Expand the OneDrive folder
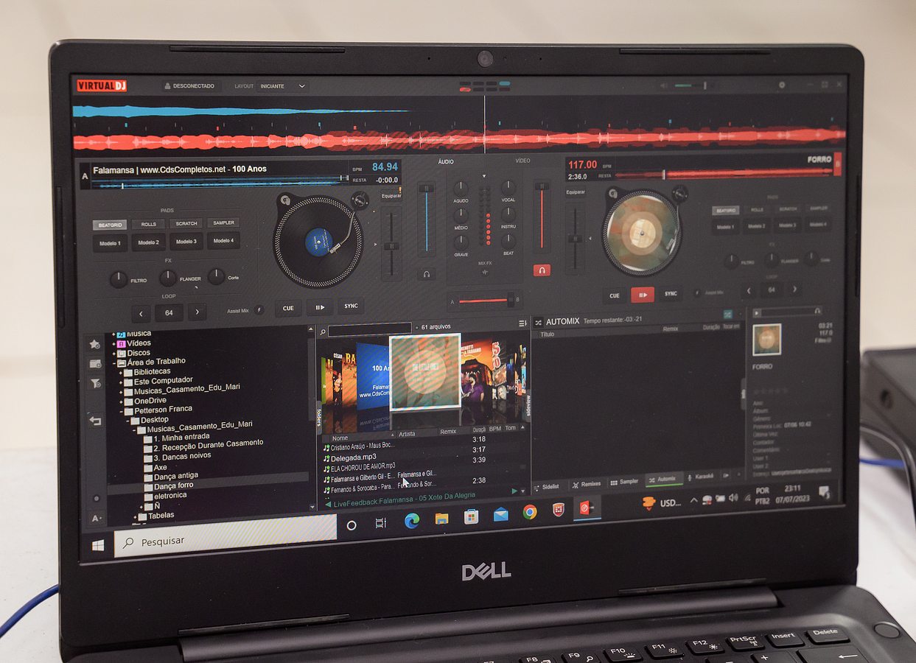Viewport: 916px width, 663px height. click(120, 401)
